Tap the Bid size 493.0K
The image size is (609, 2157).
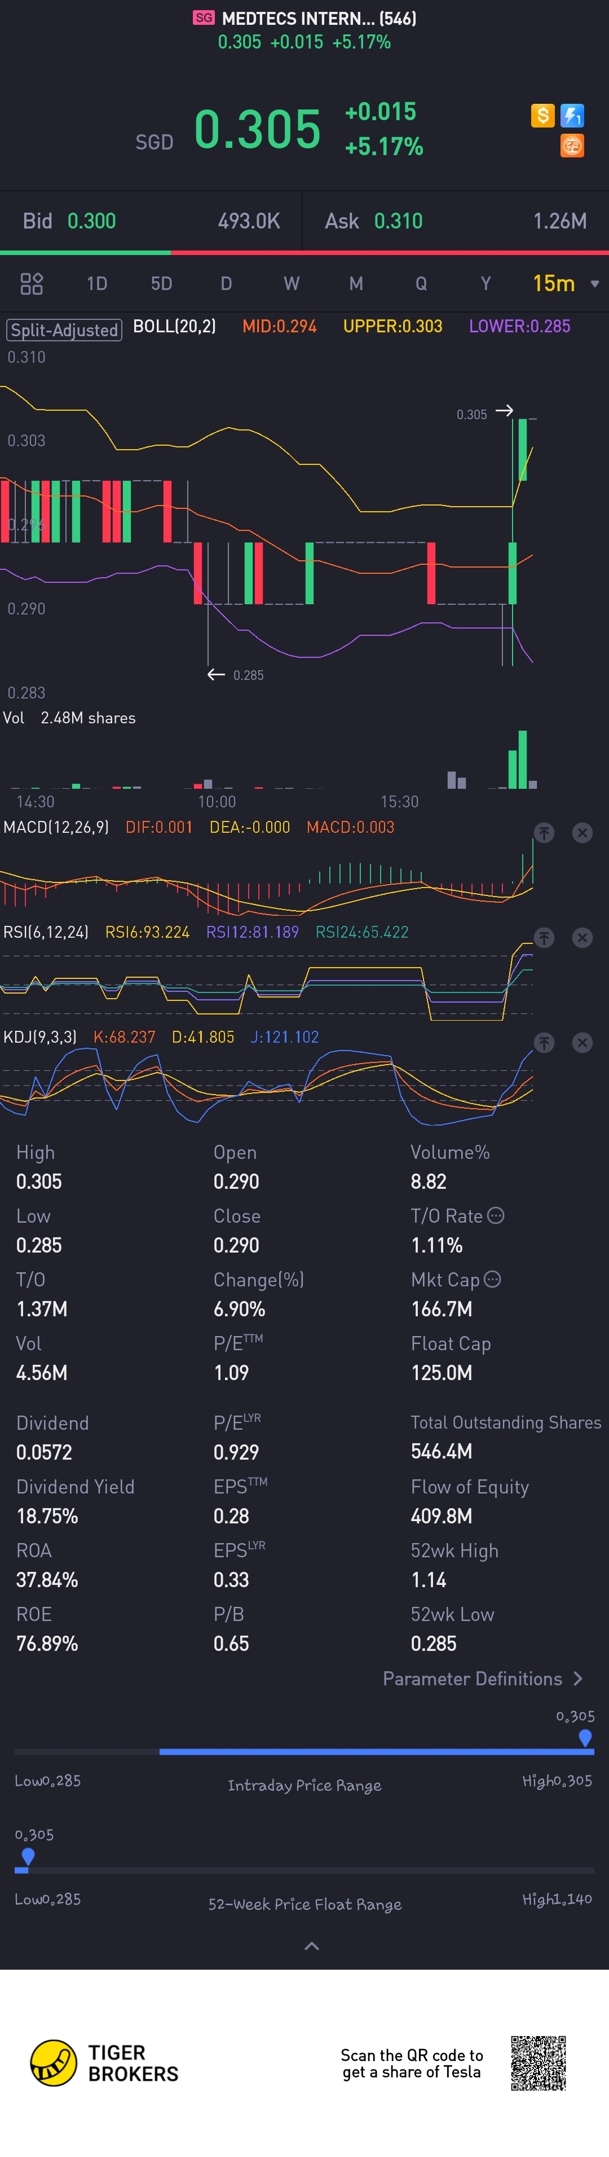click(x=249, y=221)
